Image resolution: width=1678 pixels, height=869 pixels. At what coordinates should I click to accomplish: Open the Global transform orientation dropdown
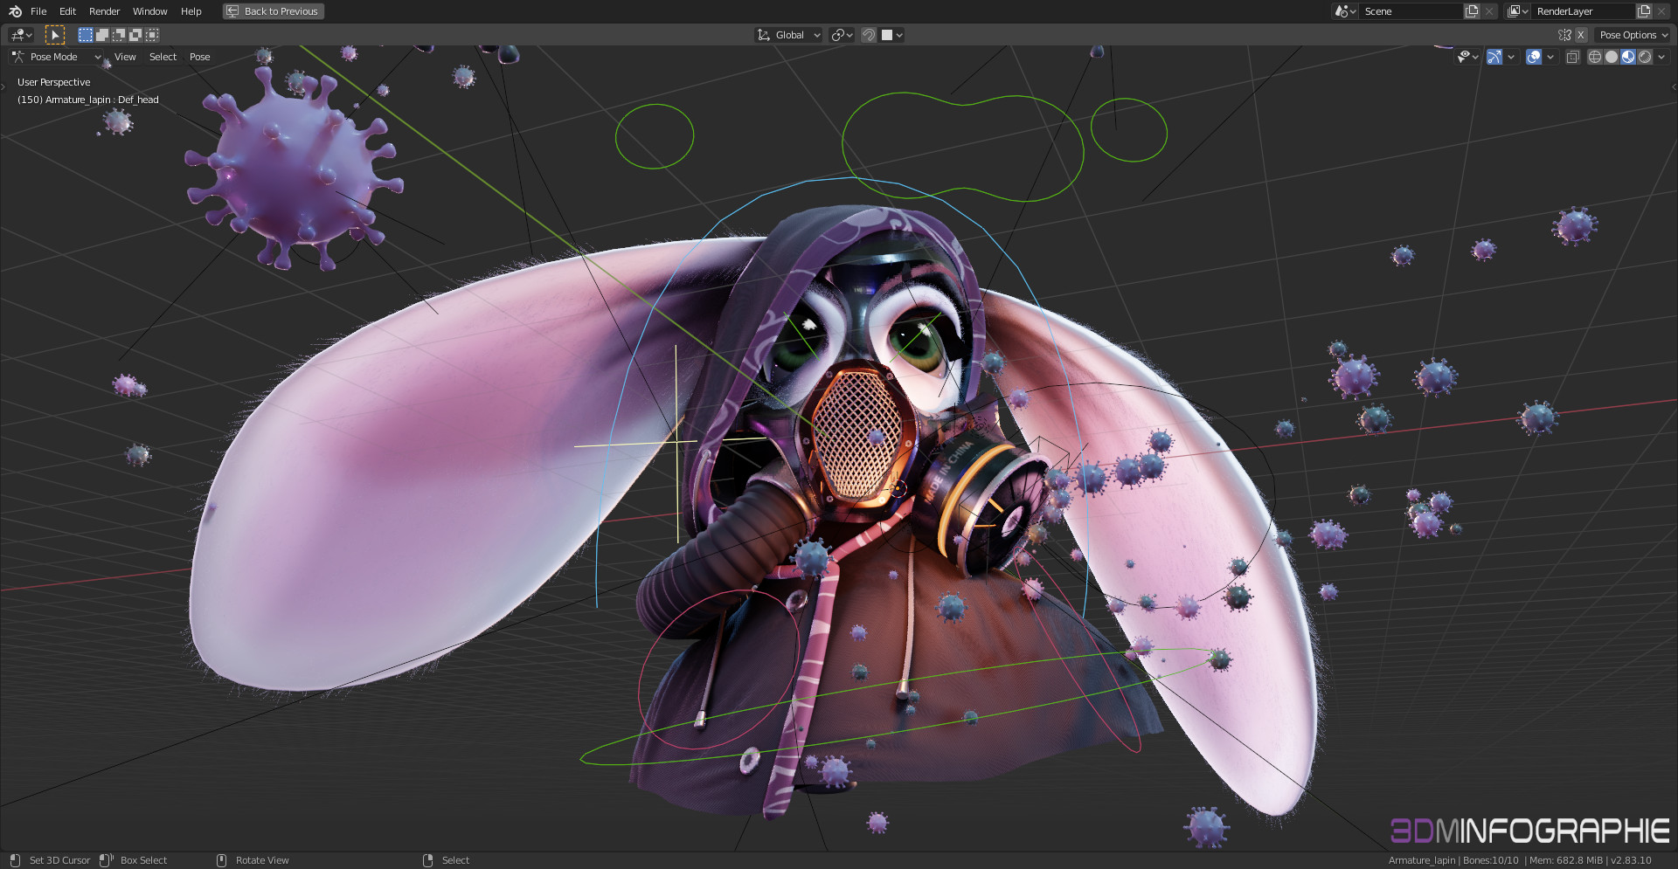789,35
